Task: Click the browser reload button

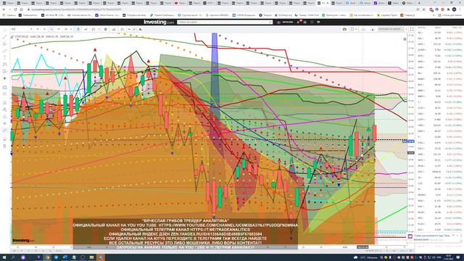Action: [16, 9]
